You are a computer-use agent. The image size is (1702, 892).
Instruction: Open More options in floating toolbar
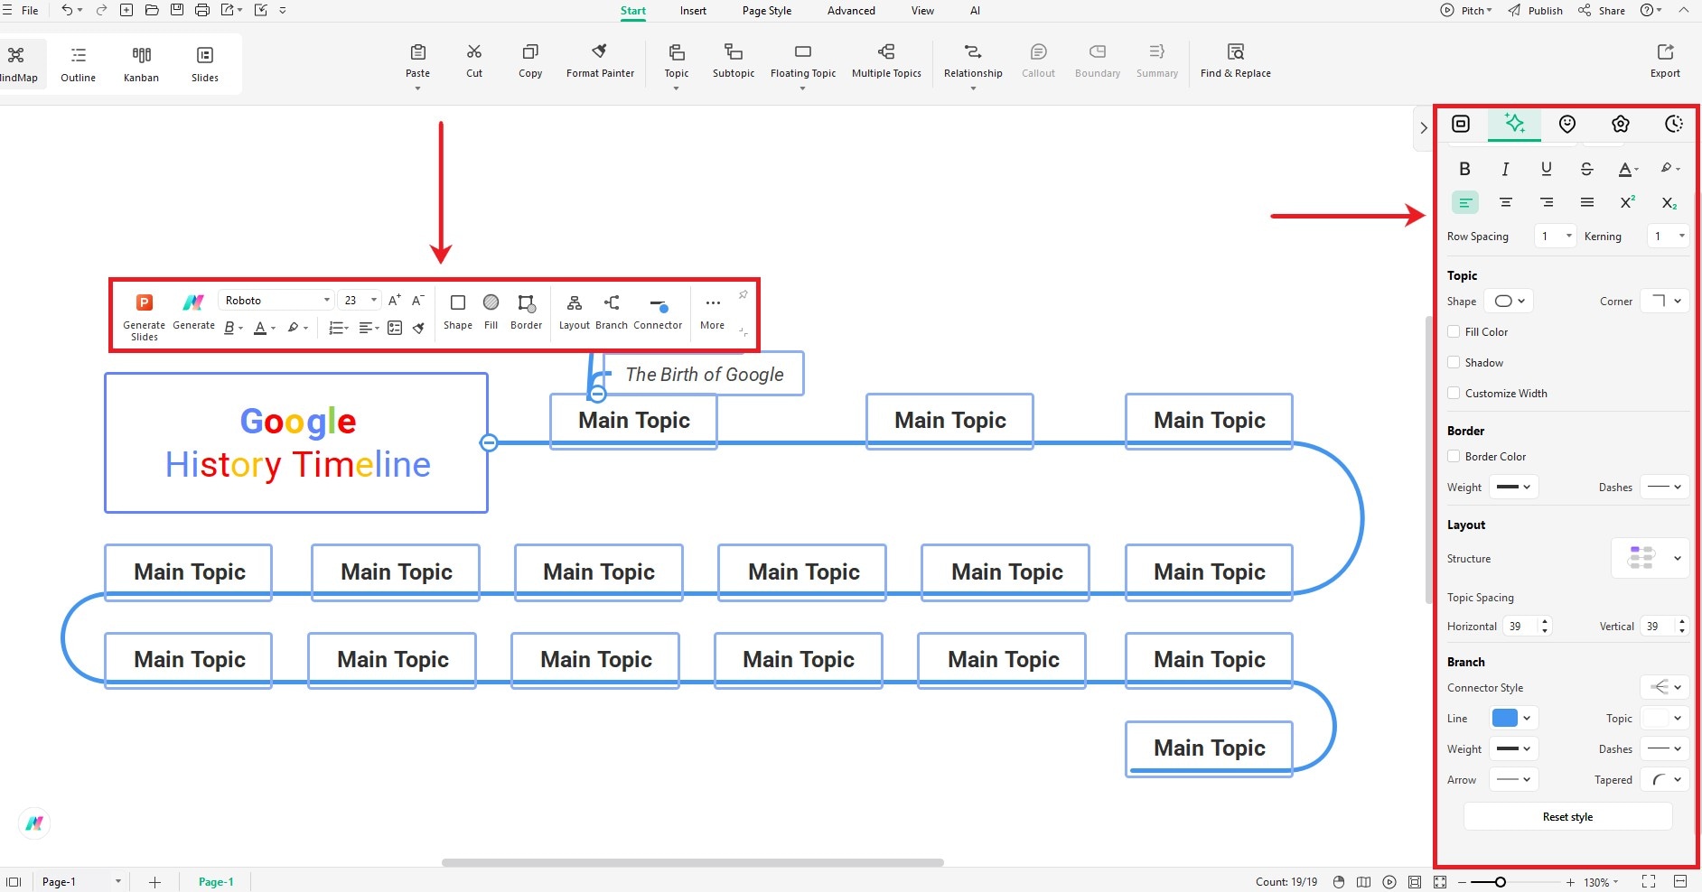(713, 312)
